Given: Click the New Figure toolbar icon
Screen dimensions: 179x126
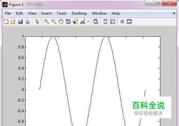Looking at the screenshot, I should click(6, 21).
